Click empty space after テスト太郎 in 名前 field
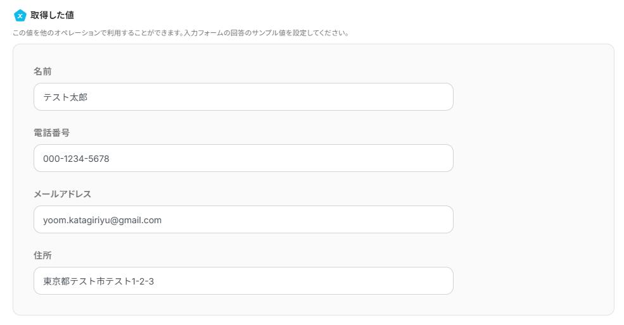The height and width of the screenshot is (325, 624). click(x=285, y=97)
